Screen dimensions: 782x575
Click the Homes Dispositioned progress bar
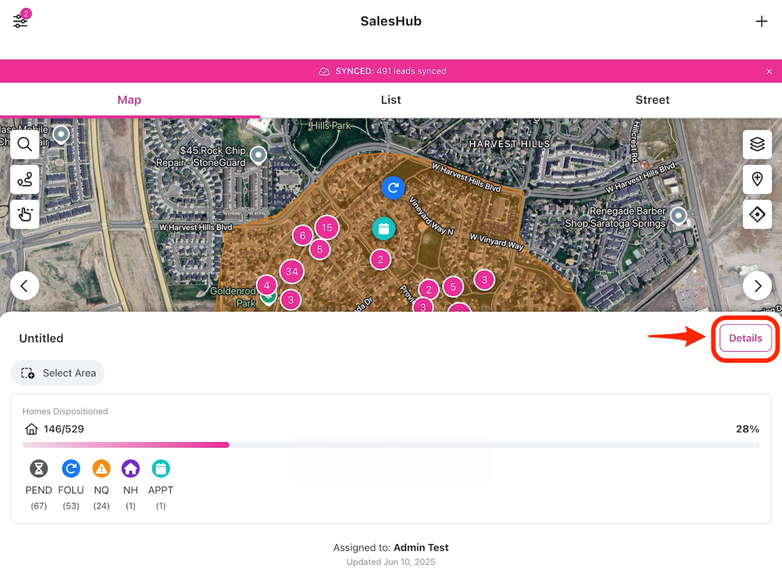(391, 445)
